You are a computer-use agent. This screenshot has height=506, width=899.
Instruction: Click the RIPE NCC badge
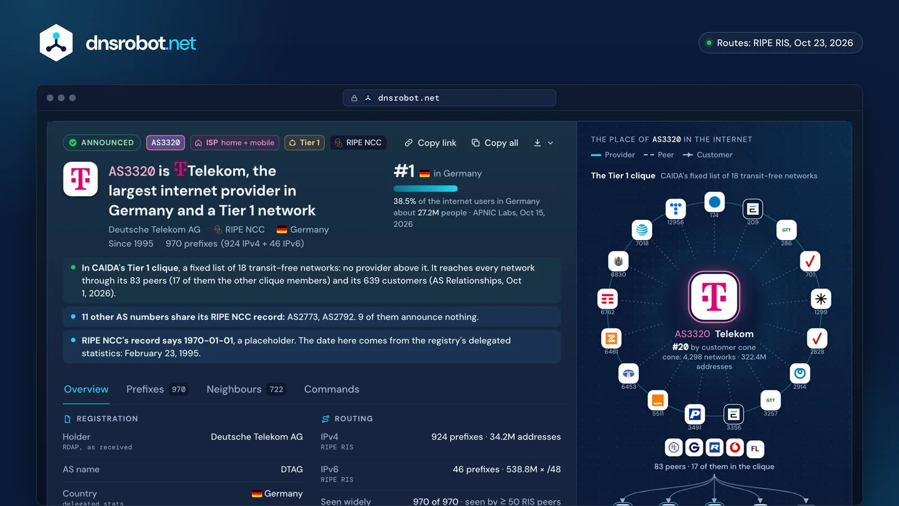358,143
